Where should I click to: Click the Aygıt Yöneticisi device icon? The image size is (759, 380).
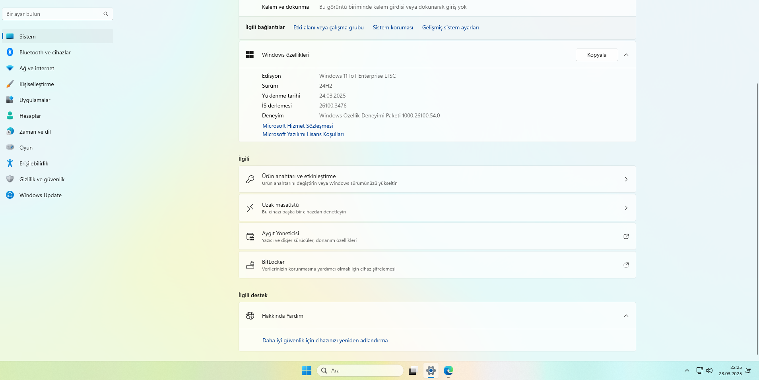(250, 236)
